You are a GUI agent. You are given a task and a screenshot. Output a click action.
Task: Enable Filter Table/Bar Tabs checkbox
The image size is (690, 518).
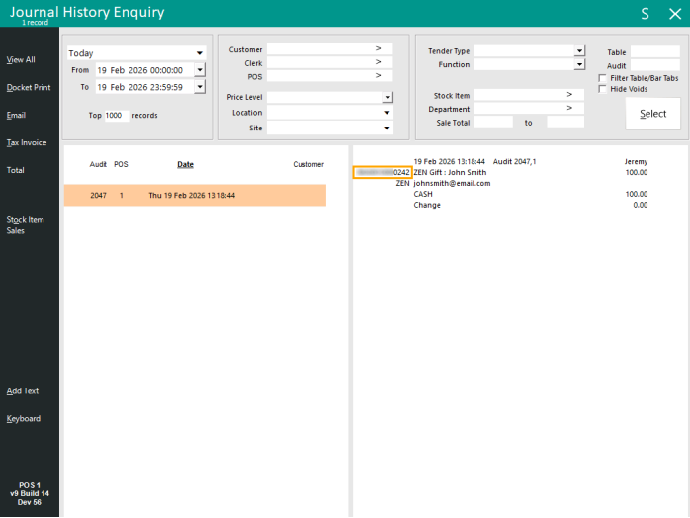[603, 78]
